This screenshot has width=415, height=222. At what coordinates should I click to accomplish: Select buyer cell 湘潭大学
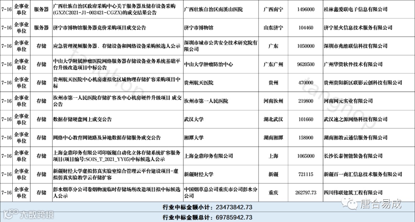point(194,138)
